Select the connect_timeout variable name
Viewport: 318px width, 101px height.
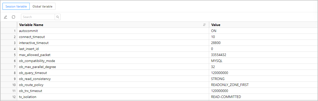click(32, 37)
